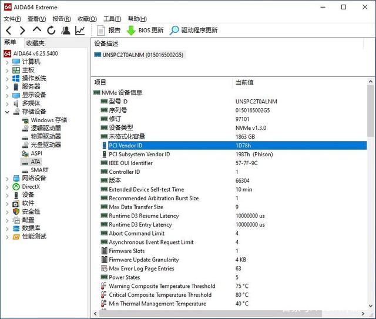Select the ATA tree item
376x319 pixels.
35,162
